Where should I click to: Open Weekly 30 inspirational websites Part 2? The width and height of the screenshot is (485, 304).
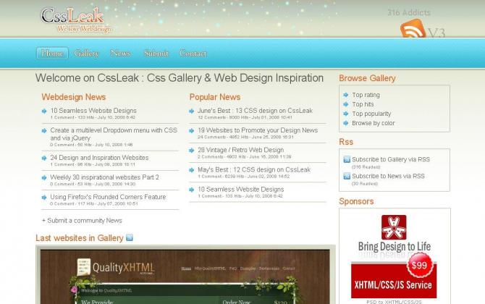[104, 177]
